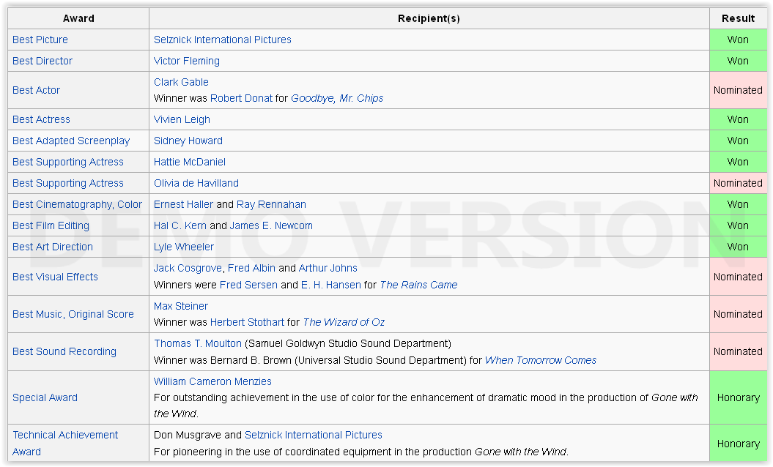
Task: Click the Lyle Wheeler link
Action: 184,246
